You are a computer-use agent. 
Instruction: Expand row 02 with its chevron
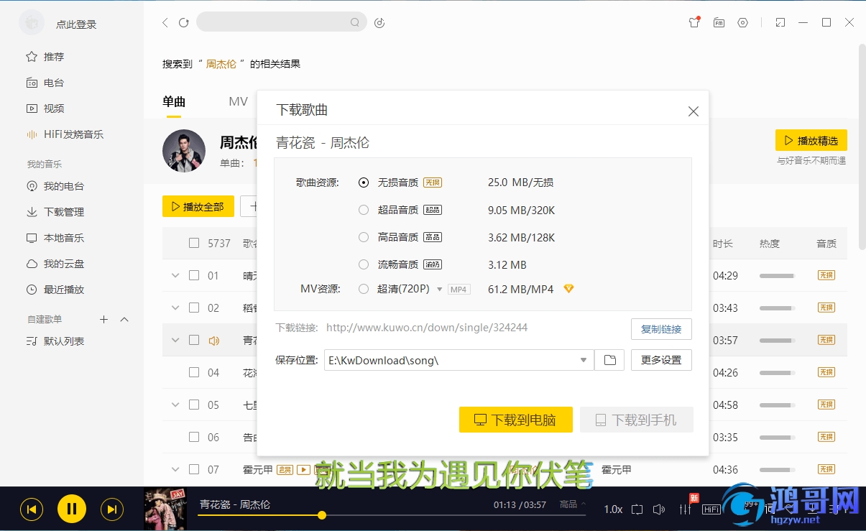coord(175,308)
